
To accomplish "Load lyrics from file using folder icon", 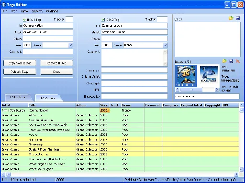I will [231, 18].
